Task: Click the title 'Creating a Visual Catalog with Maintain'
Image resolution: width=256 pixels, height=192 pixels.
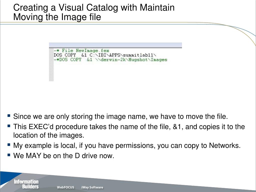Action: 94,7
